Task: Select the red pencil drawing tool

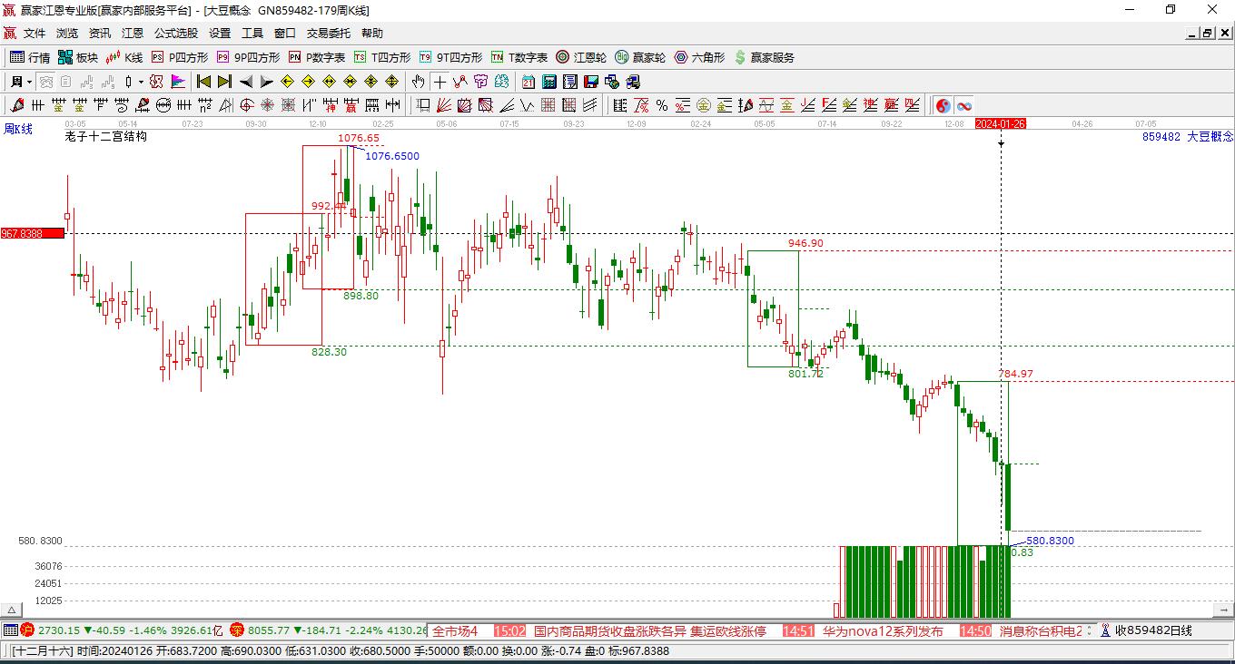Action: coord(17,105)
